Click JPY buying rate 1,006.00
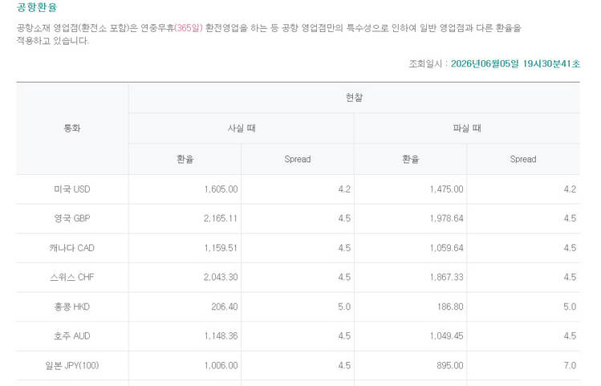601x386 pixels. pos(221,366)
